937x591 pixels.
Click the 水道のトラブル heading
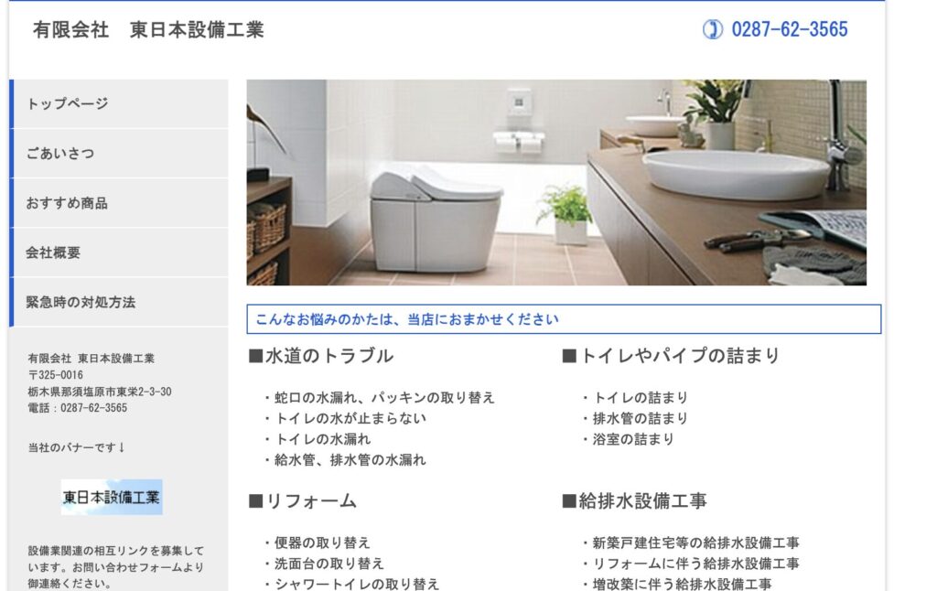point(321,356)
